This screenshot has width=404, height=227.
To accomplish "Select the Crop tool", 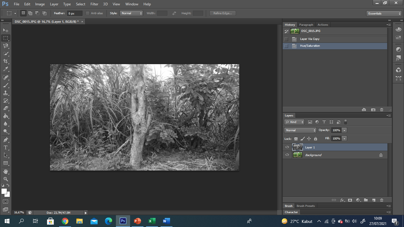I will pos(6,61).
